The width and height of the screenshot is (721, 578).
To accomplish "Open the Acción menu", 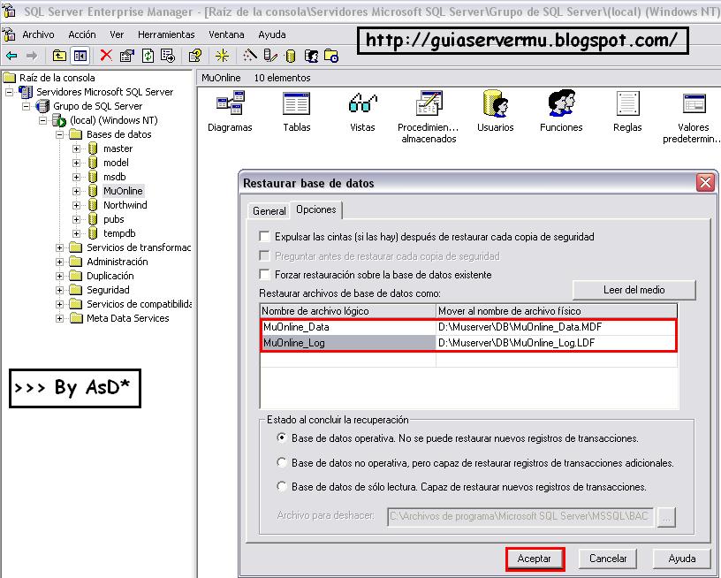I will tap(82, 34).
